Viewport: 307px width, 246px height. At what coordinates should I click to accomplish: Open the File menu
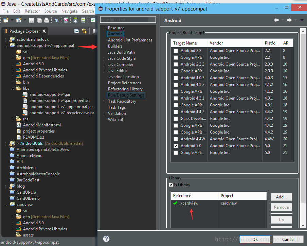coord(5,11)
